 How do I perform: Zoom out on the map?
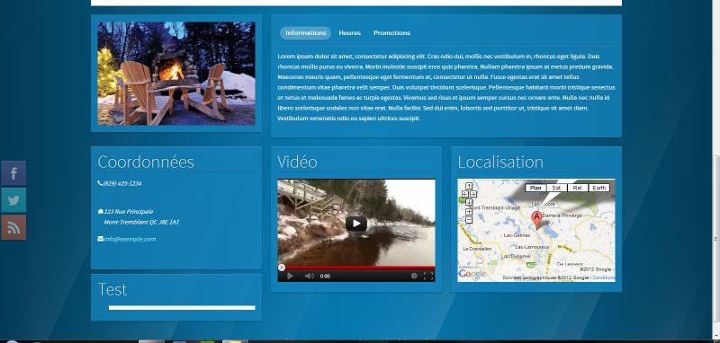[x=469, y=220]
